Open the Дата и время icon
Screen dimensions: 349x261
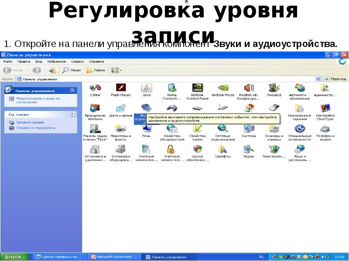(121, 110)
